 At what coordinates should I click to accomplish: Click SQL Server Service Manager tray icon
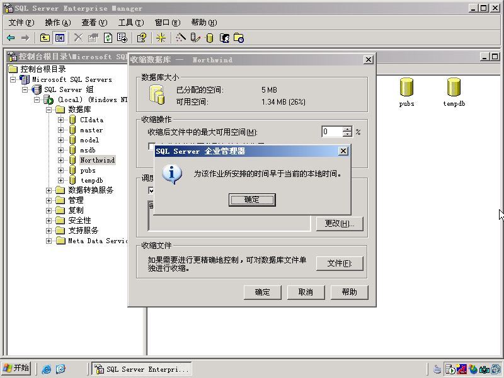450,369
